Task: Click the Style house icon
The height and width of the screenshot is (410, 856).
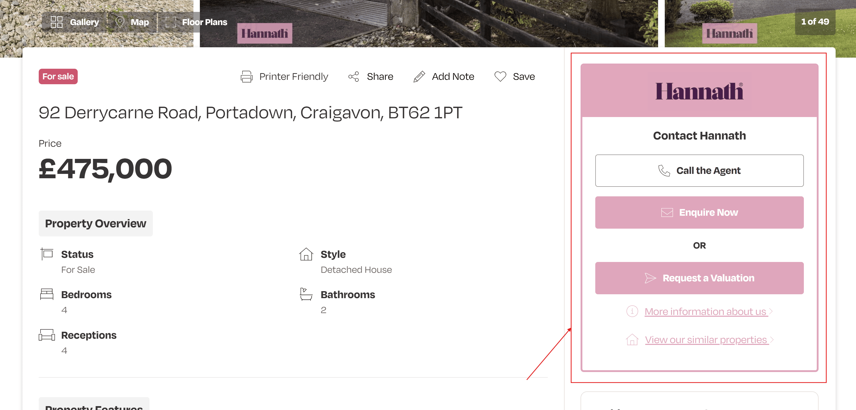Action: [306, 254]
